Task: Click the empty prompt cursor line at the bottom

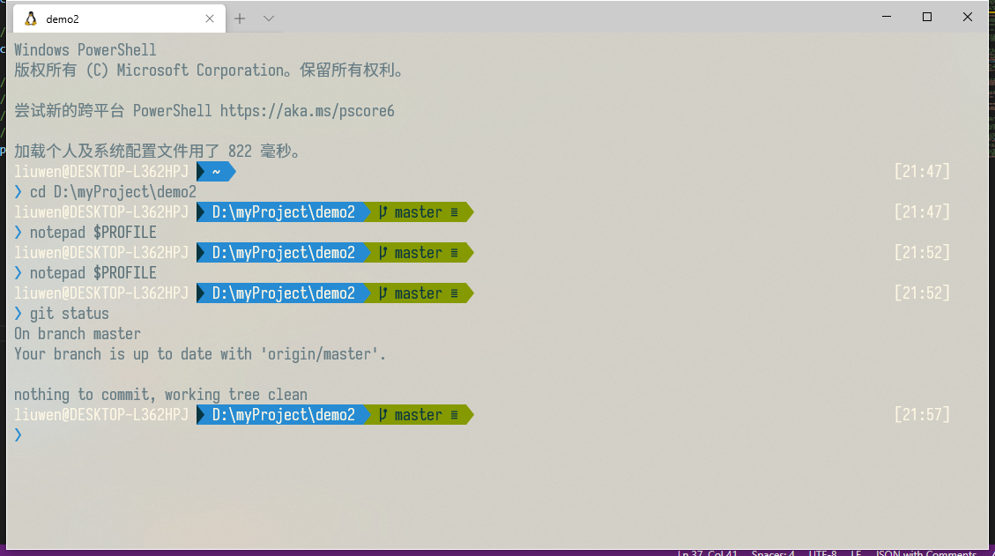Action: click(x=18, y=435)
